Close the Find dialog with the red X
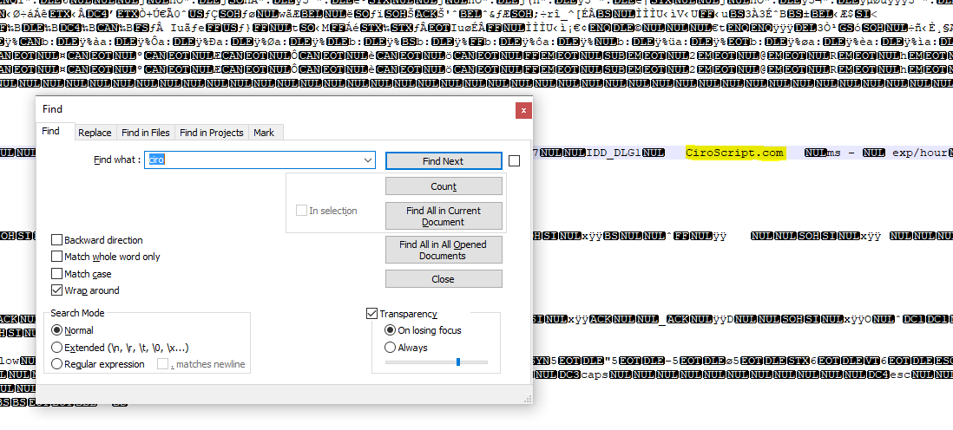Screen dimensions: 953x430 pyautogui.click(x=524, y=110)
